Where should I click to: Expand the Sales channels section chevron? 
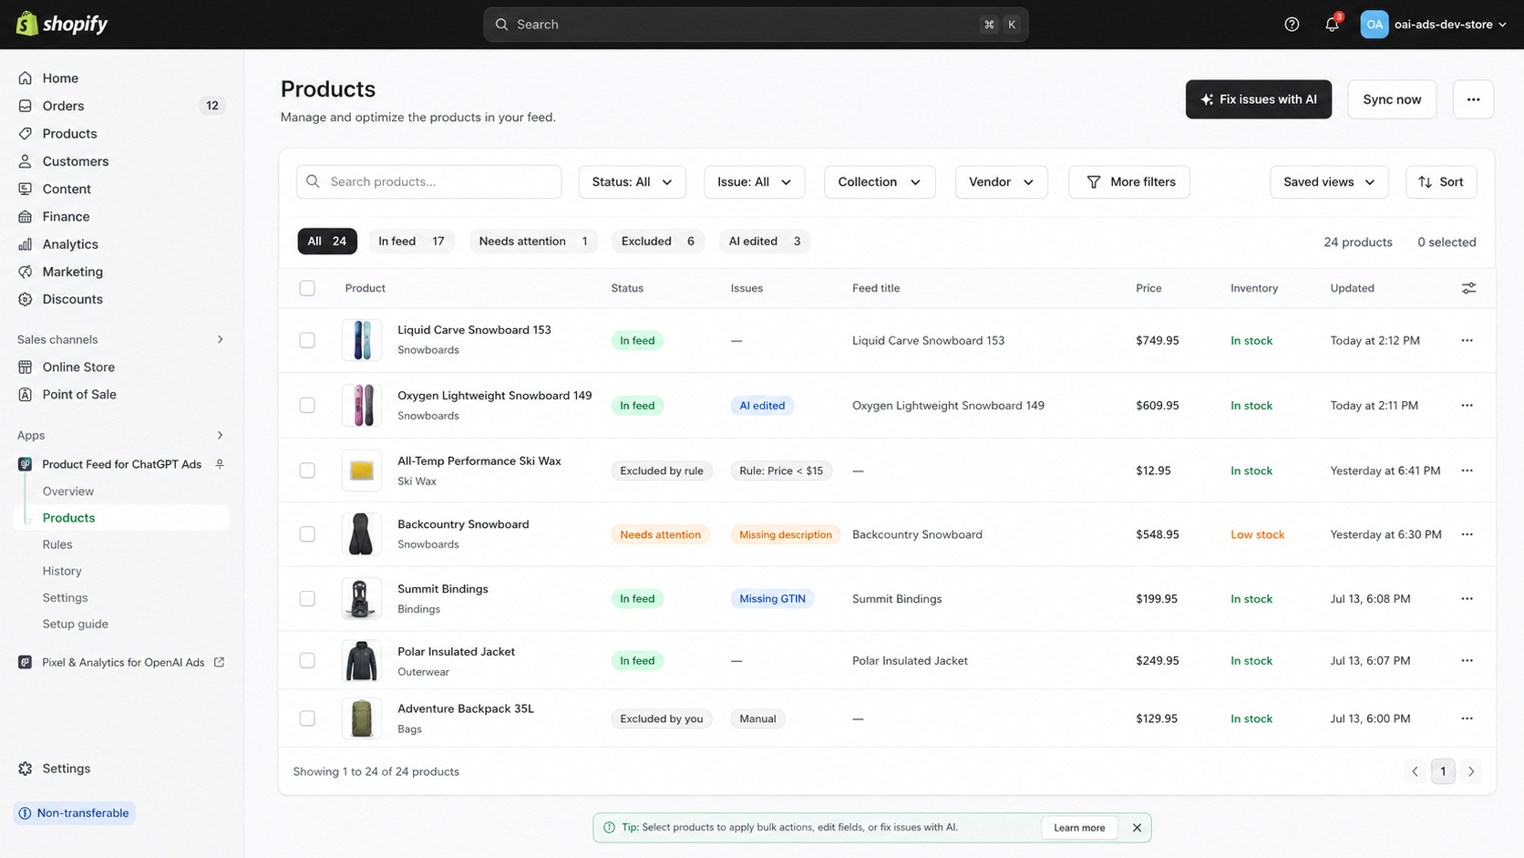coord(220,339)
